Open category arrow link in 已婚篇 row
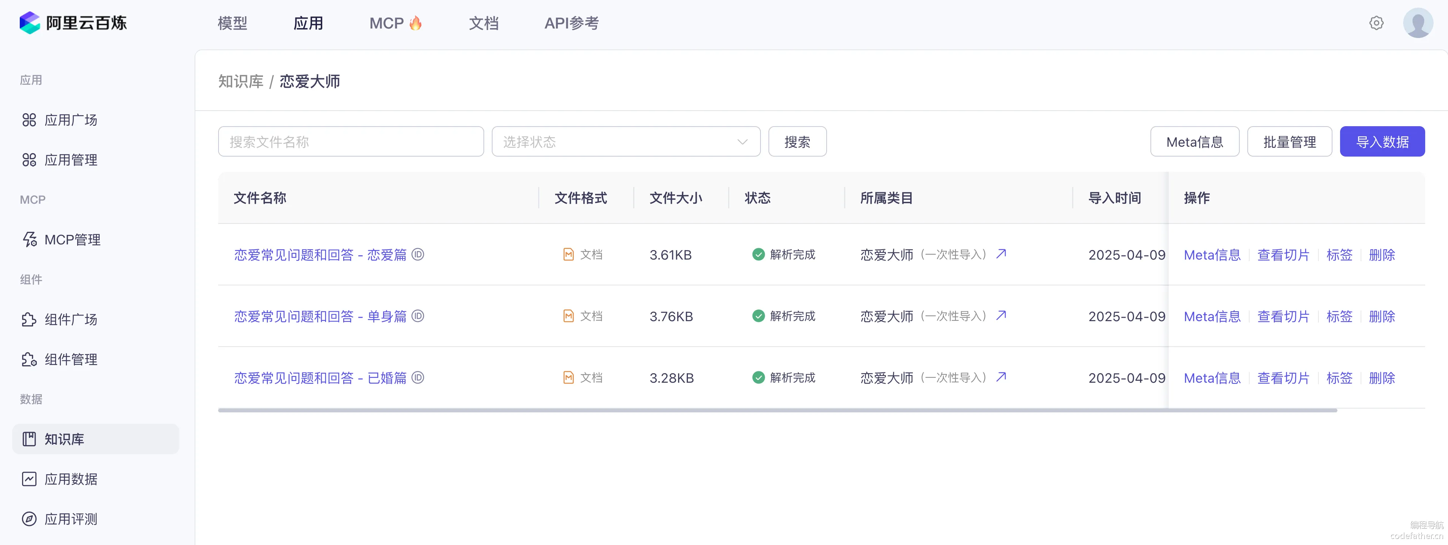The image size is (1448, 545). (1001, 377)
